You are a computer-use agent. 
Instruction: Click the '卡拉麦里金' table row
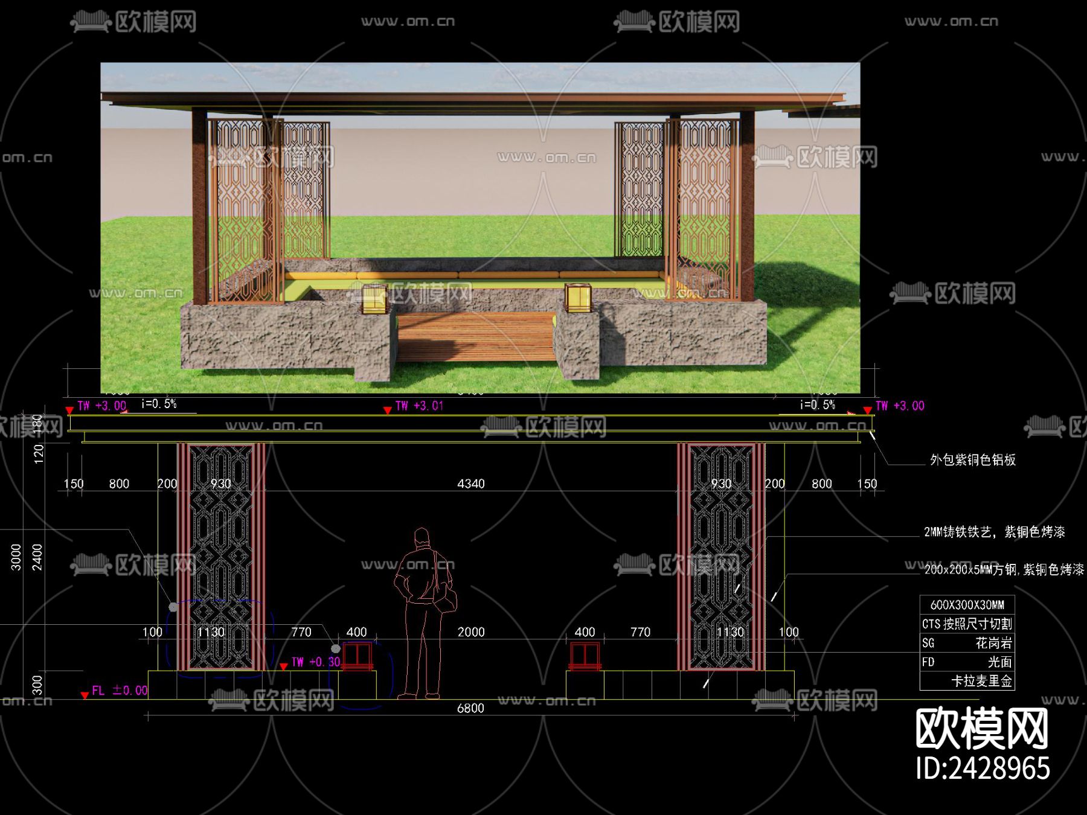pyautogui.click(x=967, y=681)
